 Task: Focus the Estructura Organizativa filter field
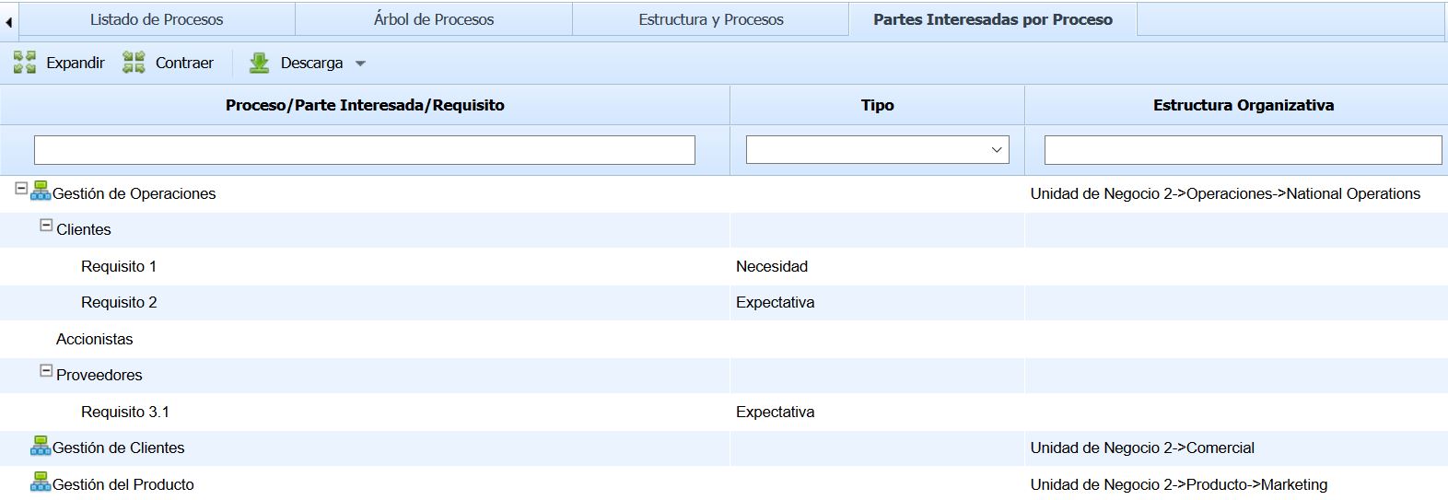pyautogui.click(x=1242, y=150)
